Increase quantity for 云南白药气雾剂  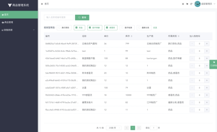[x=207, y=44]
